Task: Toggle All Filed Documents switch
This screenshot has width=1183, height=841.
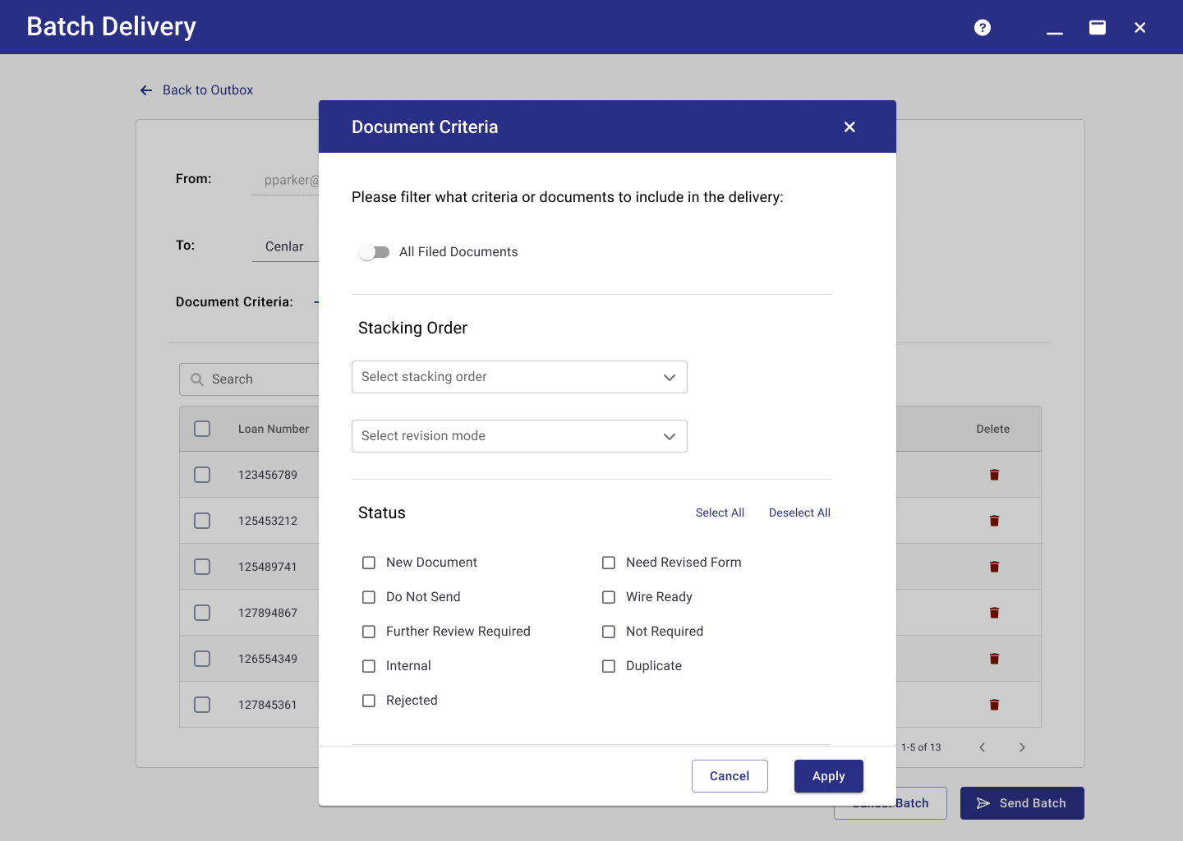Action: 375,252
